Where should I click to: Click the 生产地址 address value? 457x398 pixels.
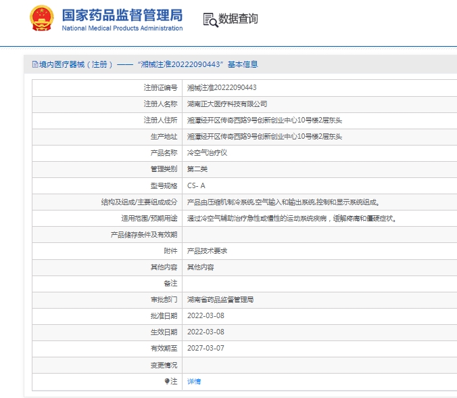coord(264,137)
